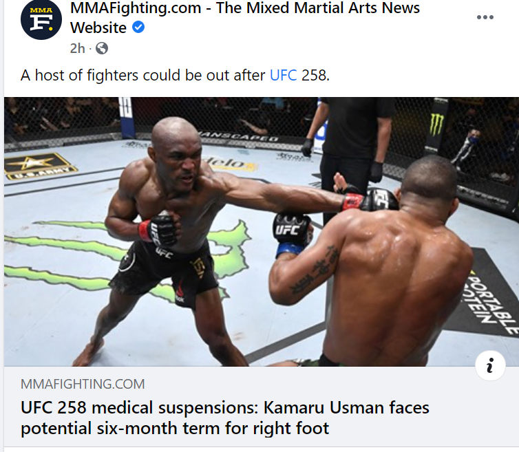The height and width of the screenshot is (452, 519).
Task: Open the info "i" button on image
Action: pyautogui.click(x=490, y=365)
